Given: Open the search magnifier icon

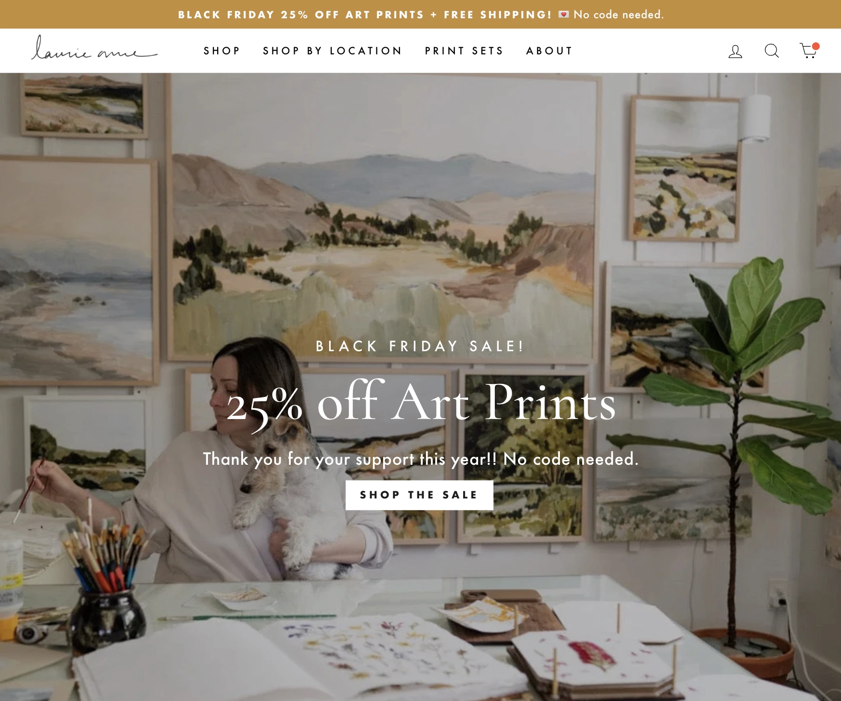Looking at the screenshot, I should (x=772, y=51).
